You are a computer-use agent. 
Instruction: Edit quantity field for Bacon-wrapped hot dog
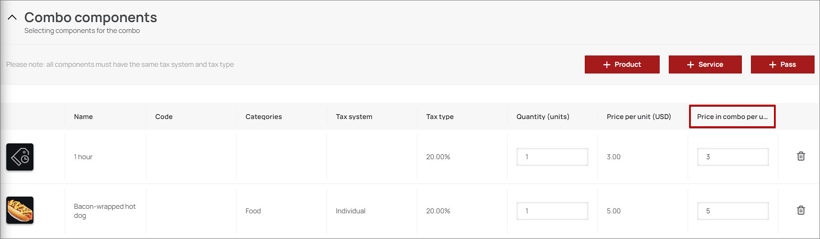552,211
